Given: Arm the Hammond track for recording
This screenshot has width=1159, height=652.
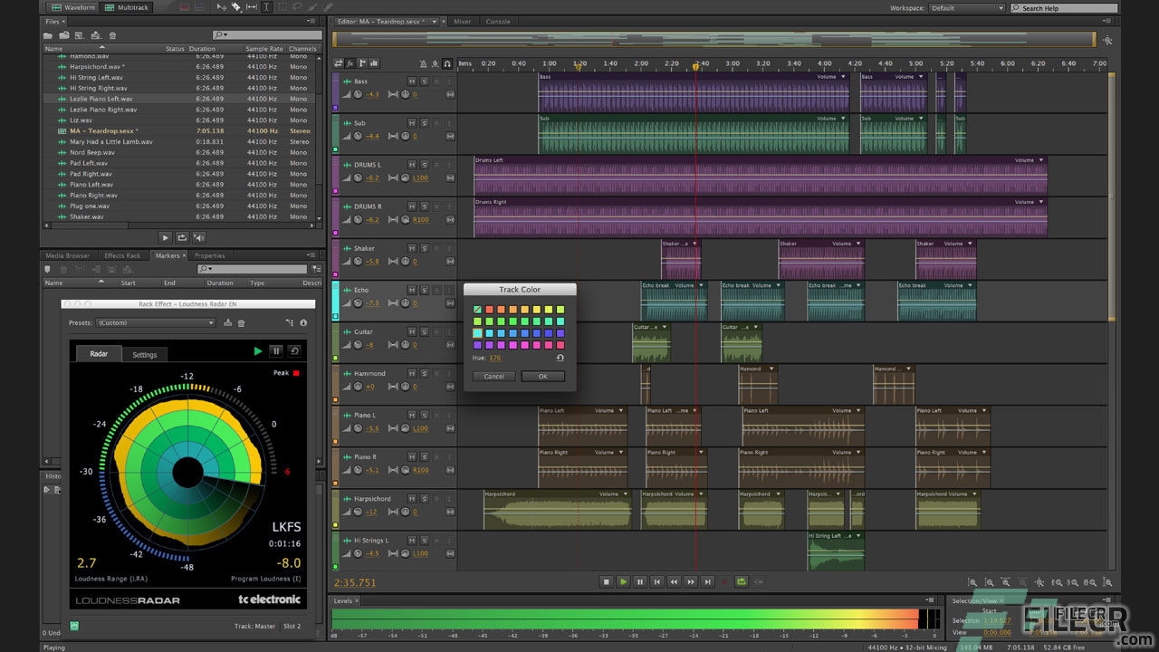Looking at the screenshot, I should click(437, 373).
